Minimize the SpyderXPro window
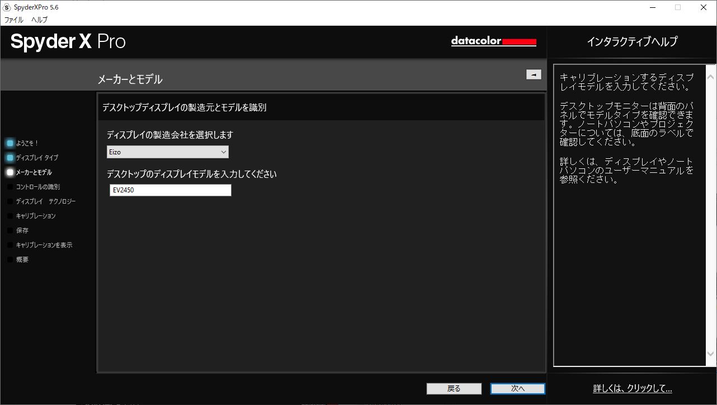 (x=652, y=7)
